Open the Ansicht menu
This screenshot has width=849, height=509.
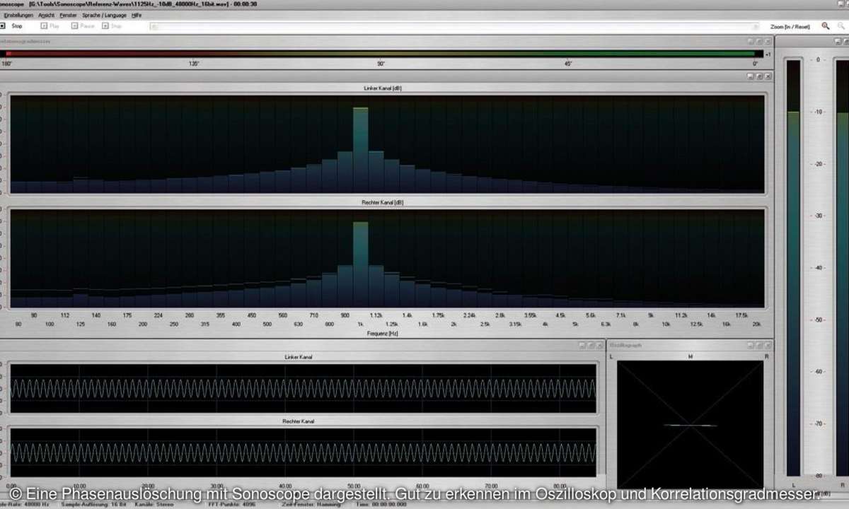click(x=47, y=15)
